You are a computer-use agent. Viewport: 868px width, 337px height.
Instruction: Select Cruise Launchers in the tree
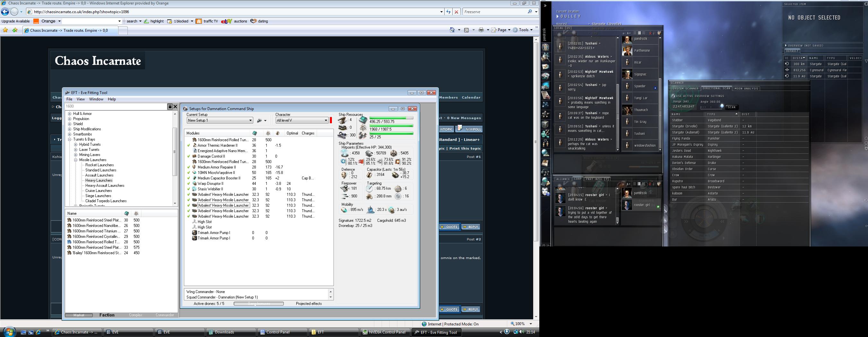click(x=99, y=191)
